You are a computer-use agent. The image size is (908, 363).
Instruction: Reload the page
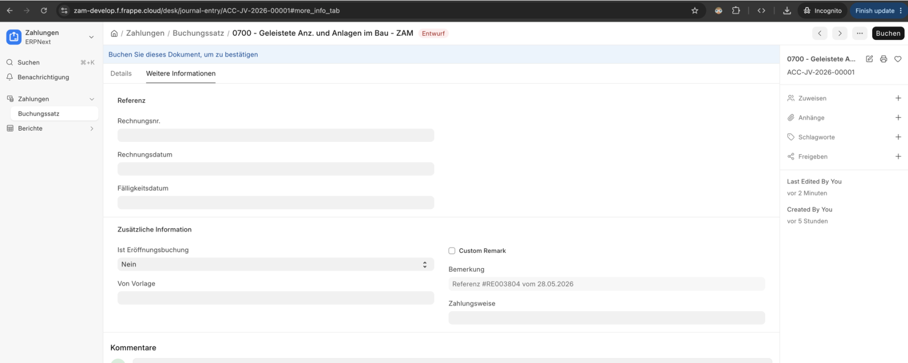click(44, 10)
